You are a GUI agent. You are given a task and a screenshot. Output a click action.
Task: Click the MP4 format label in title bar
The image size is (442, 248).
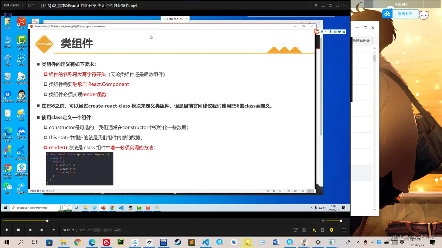click(32, 6)
